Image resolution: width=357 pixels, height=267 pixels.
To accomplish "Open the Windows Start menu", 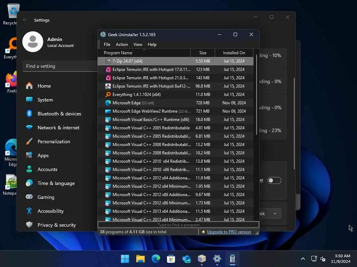I will (x=125, y=259).
